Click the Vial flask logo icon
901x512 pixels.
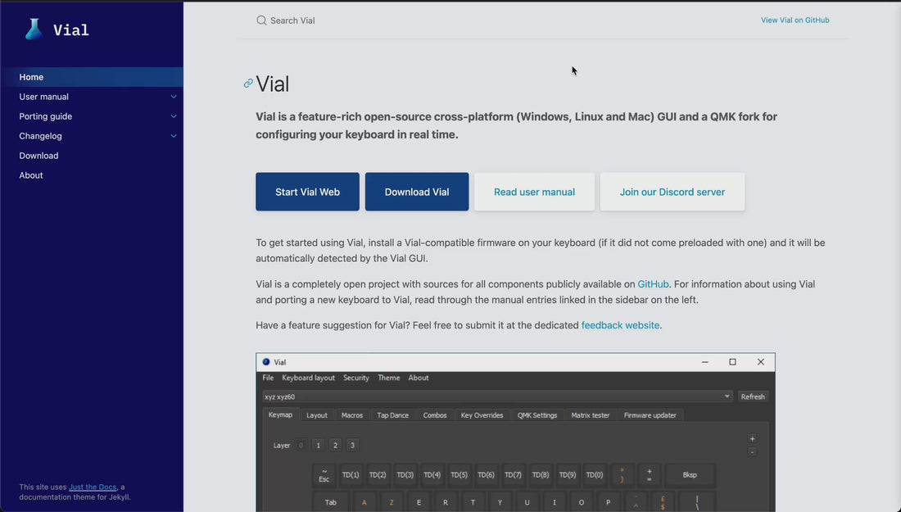point(34,29)
